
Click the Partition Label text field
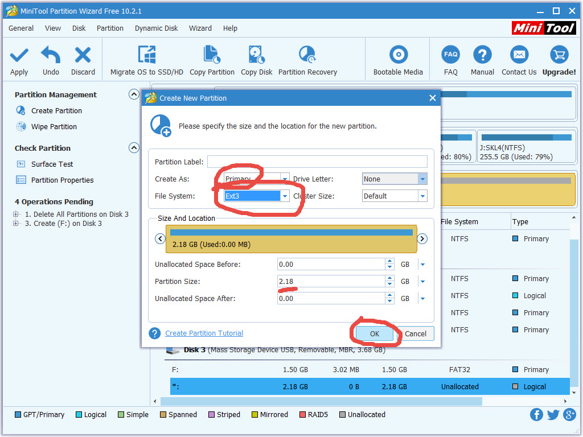(x=317, y=162)
